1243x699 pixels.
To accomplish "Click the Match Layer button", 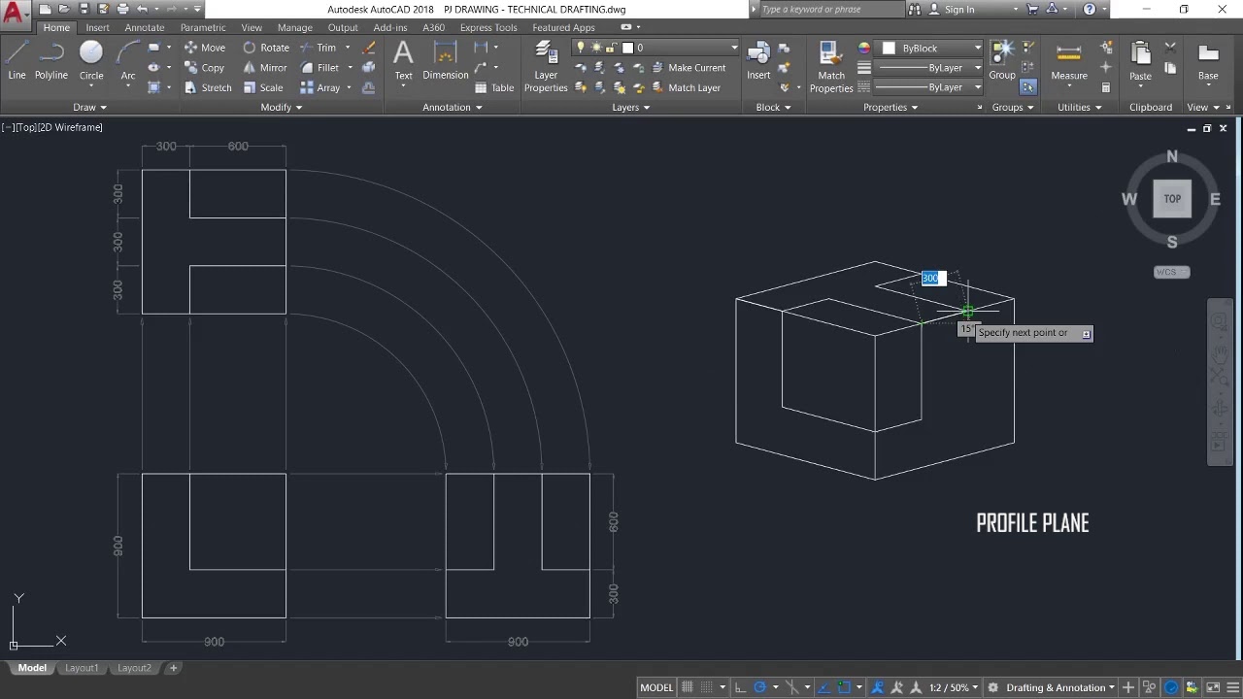I will (685, 87).
